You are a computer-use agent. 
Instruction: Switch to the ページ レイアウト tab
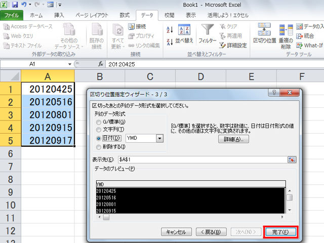(92, 15)
